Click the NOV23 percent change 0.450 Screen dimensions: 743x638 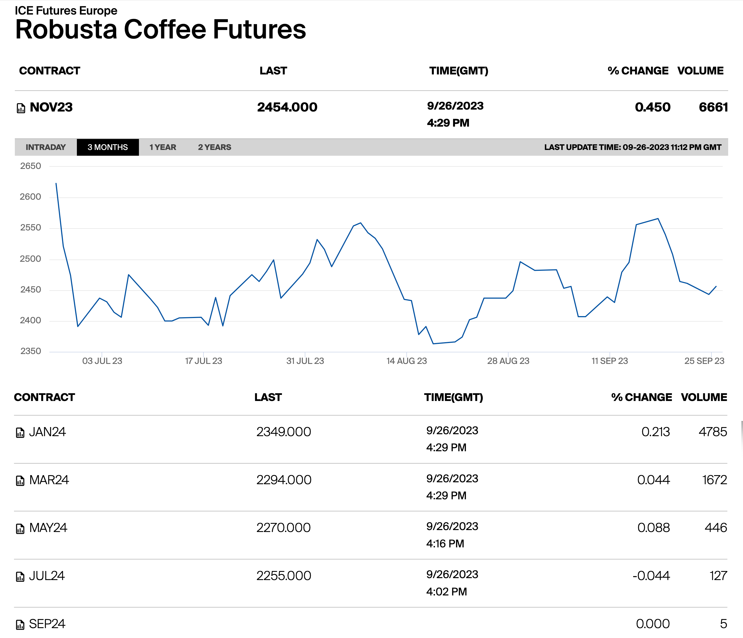coord(653,107)
